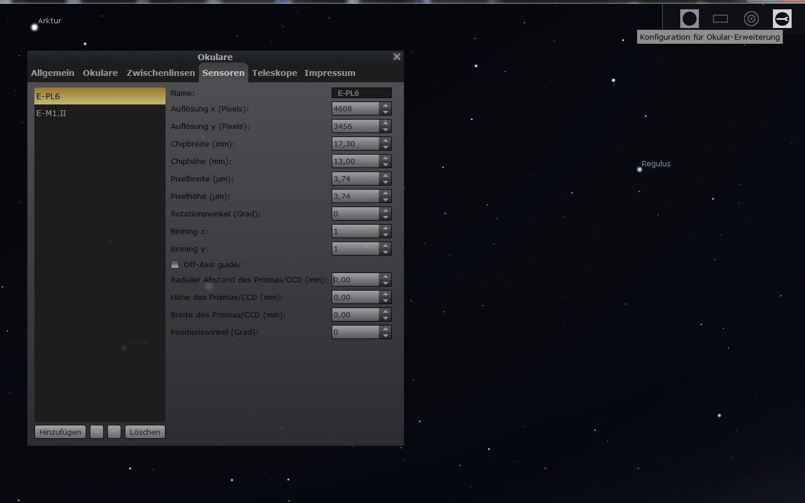Increase Auflösung x value with the up arrow
This screenshot has height=503, width=805.
[x=385, y=106]
